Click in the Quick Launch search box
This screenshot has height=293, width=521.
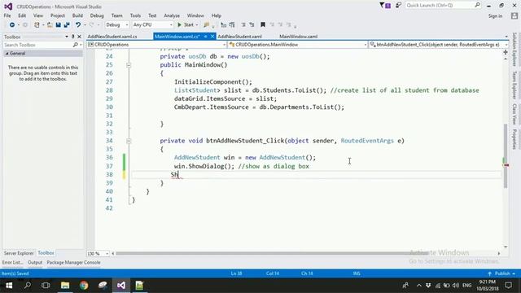(442, 6)
